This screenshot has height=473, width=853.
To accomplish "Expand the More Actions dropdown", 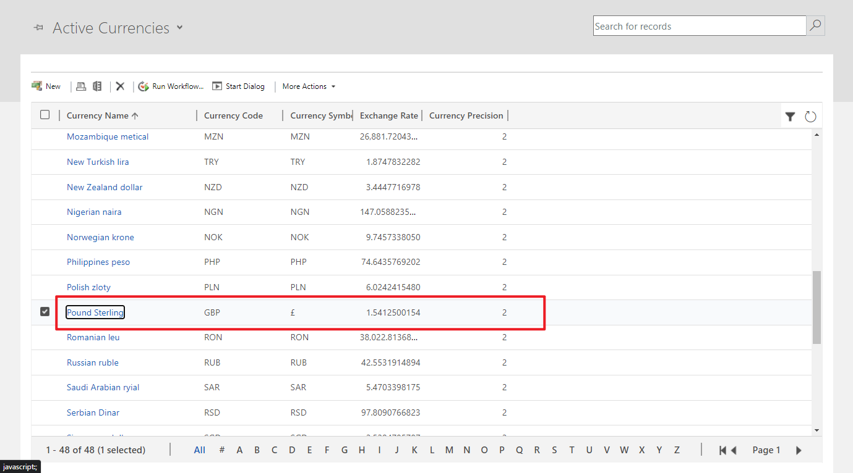I will pyautogui.click(x=308, y=86).
